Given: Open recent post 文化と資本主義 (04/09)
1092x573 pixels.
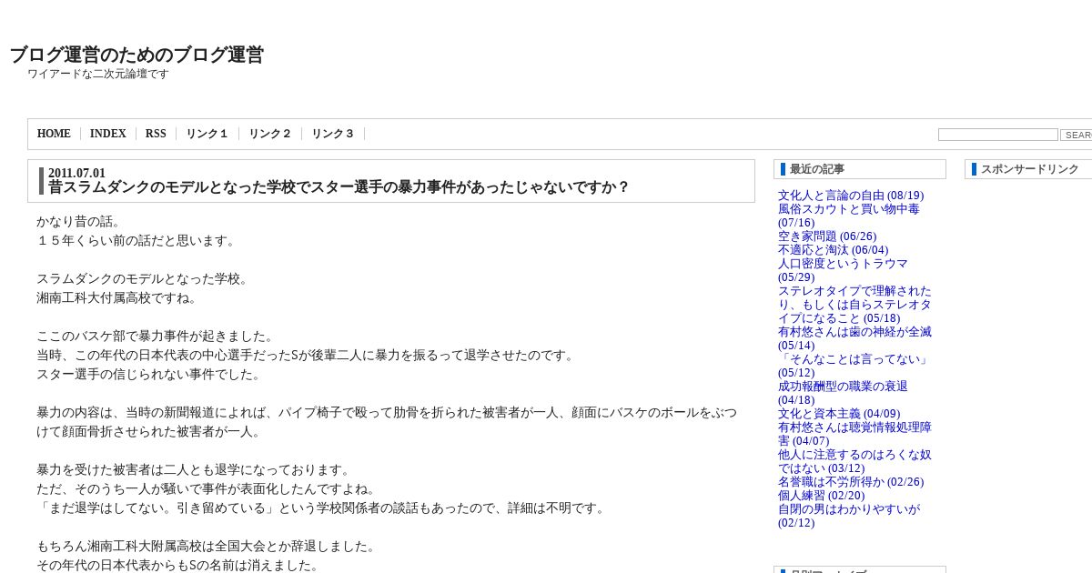Looking at the screenshot, I should 839,414.
